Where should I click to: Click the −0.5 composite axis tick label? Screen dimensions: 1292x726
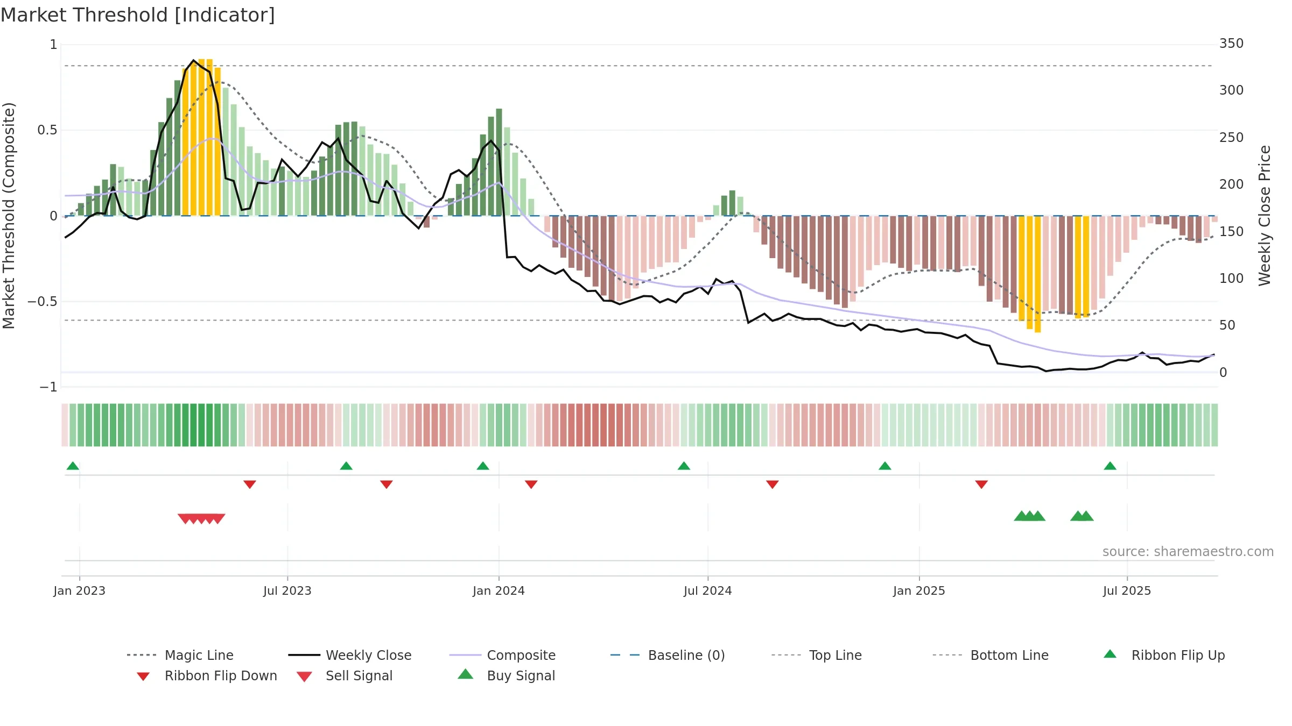pos(43,302)
